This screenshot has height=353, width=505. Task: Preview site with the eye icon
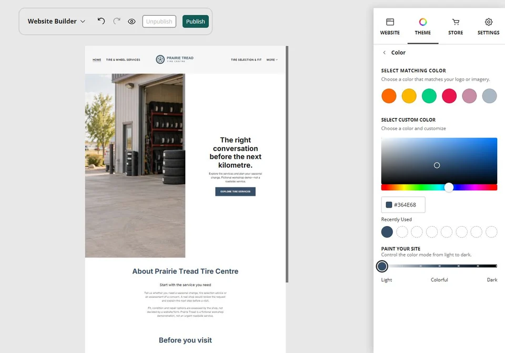(x=132, y=21)
